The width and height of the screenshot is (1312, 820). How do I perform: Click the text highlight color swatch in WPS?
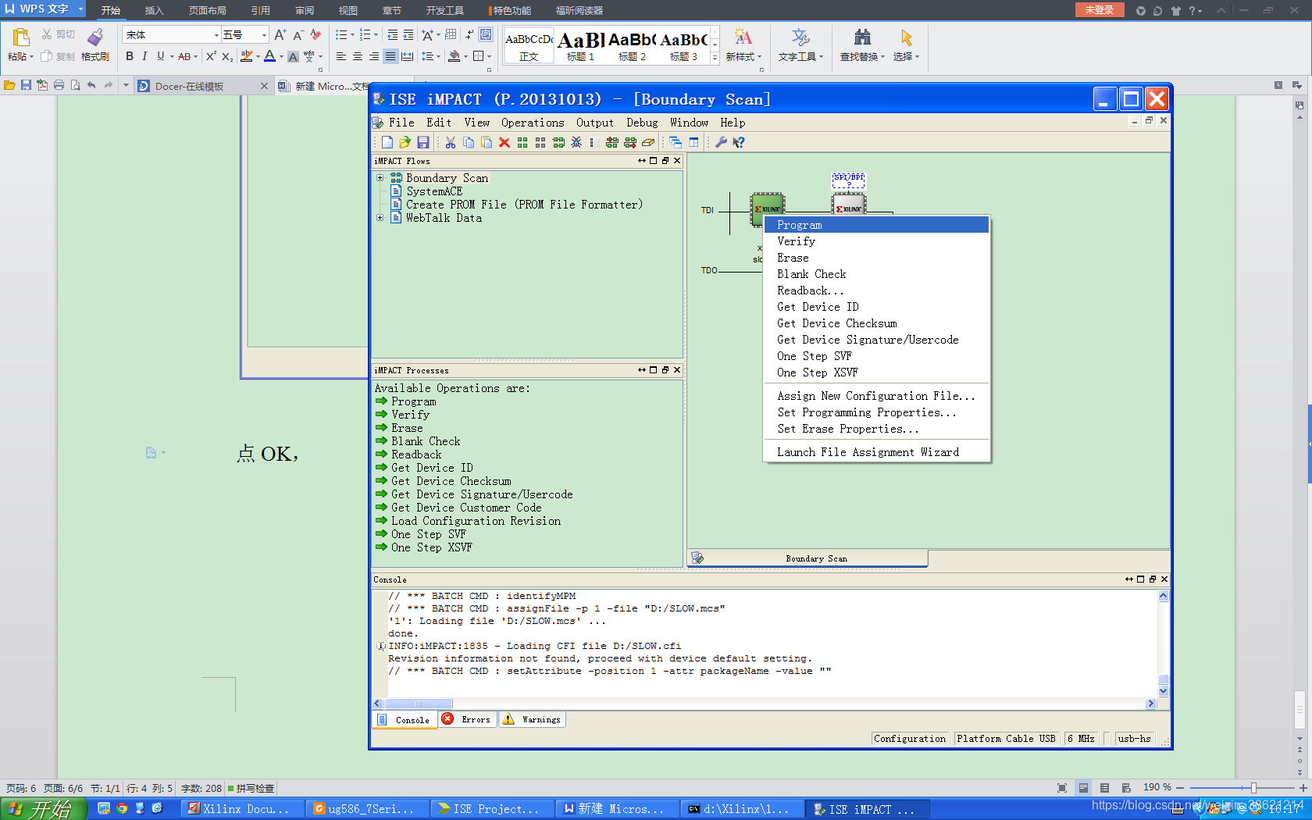pyautogui.click(x=247, y=56)
